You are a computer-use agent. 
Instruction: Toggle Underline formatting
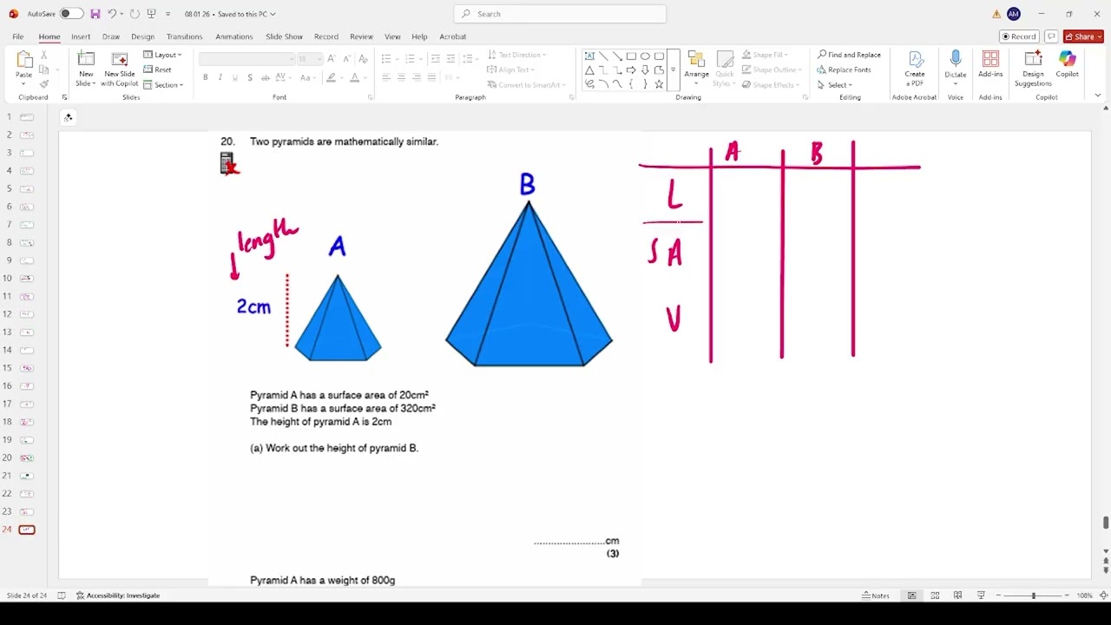235,77
